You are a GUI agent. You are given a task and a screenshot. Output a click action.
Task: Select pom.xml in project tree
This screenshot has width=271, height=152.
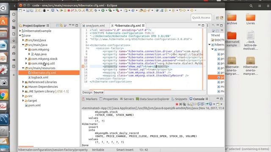34,105
